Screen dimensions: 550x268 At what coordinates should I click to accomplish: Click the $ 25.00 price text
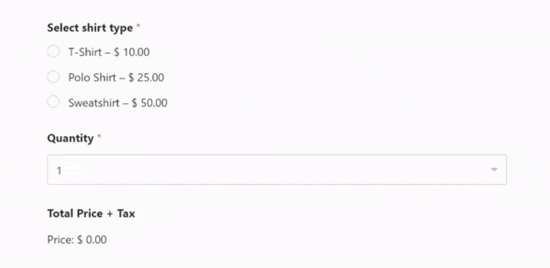click(x=146, y=77)
